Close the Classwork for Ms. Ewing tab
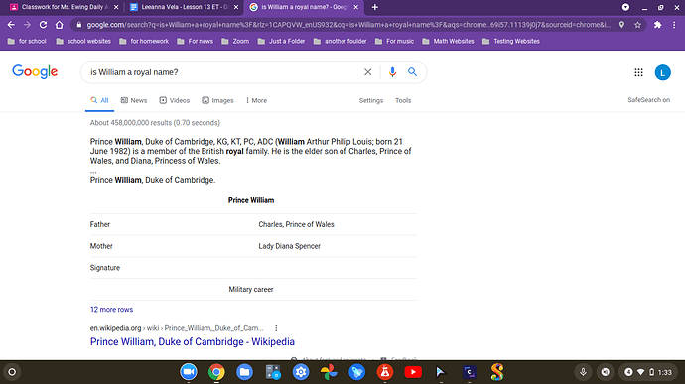The height and width of the screenshot is (384, 685). [116, 7]
